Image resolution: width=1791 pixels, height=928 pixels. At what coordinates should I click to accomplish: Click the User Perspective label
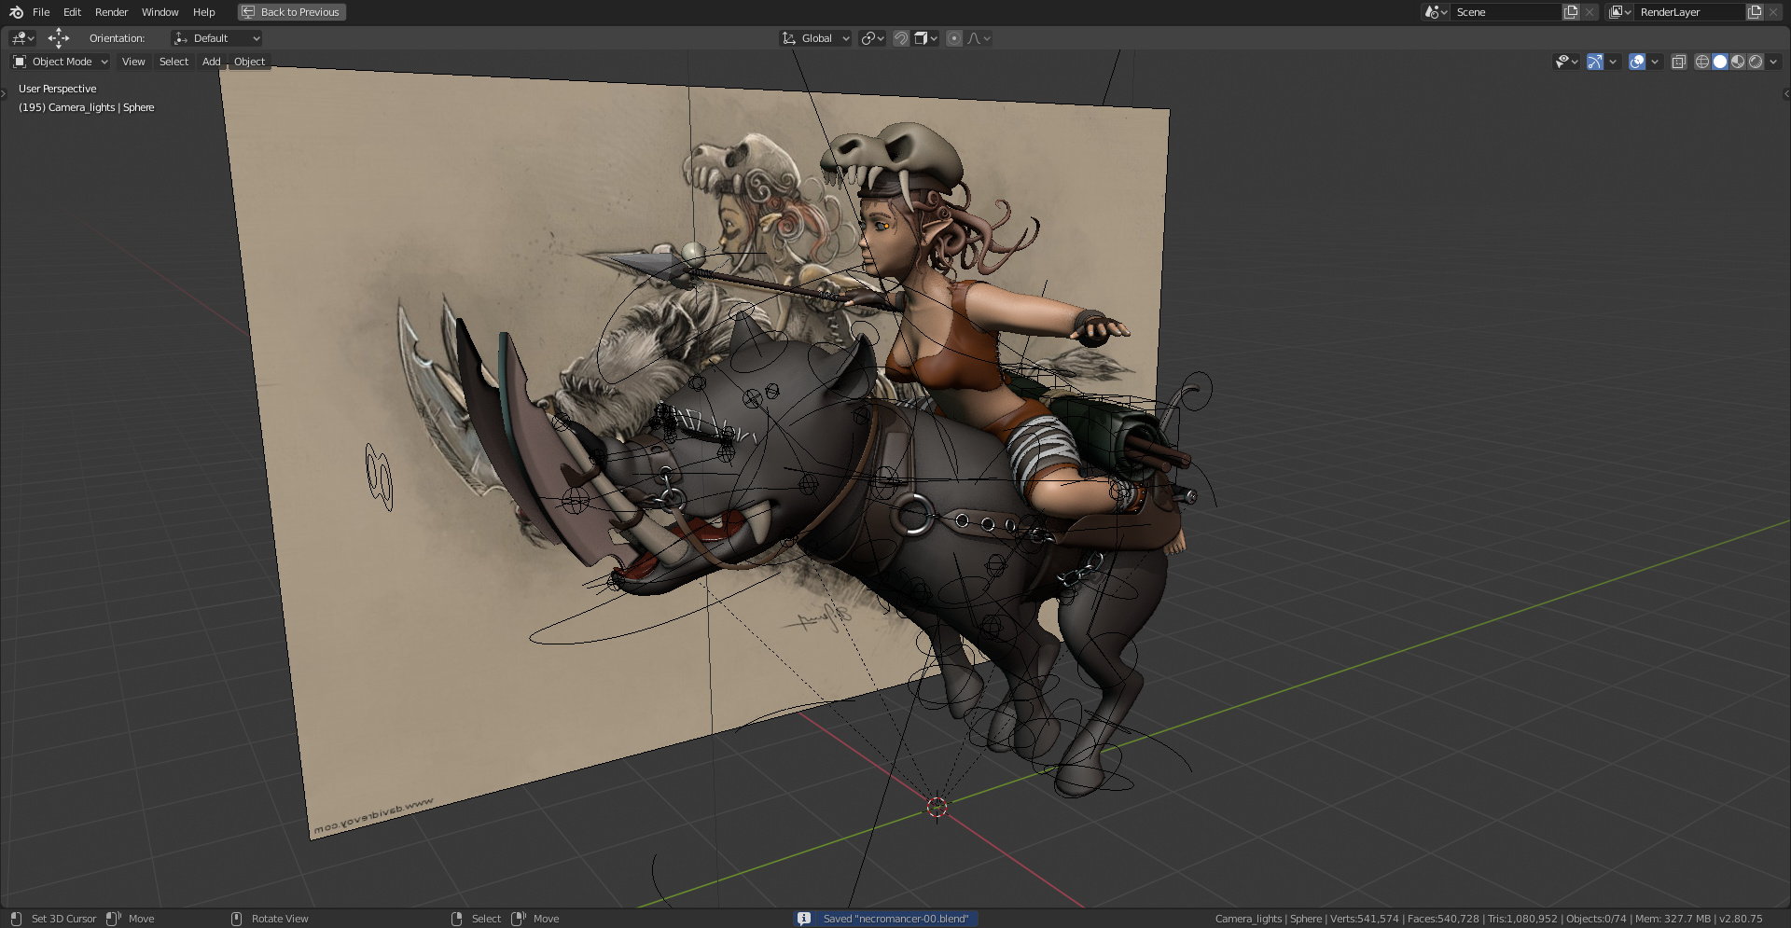click(57, 89)
